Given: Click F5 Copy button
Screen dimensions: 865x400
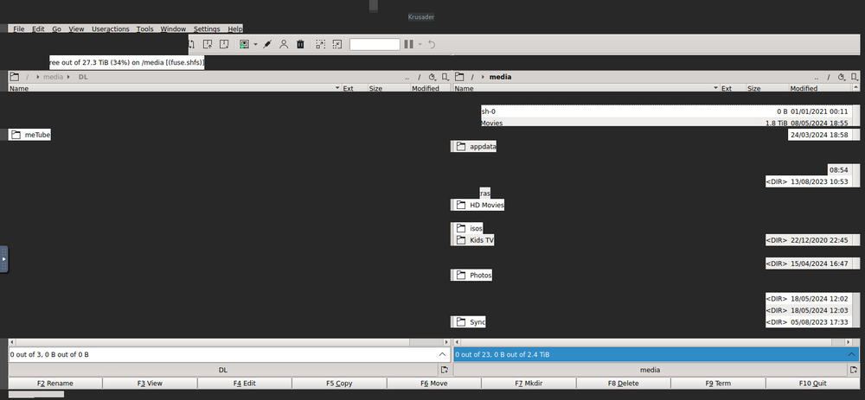Looking at the screenshot, I should (x=339, y=384).
